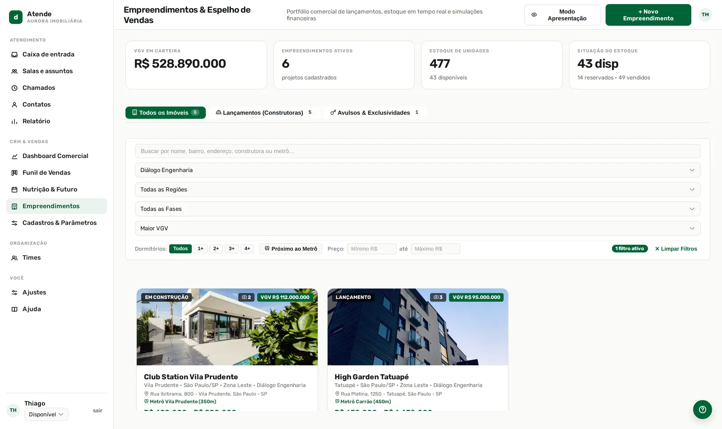Expand the Todas as Regiões dropdown

(x=418, y=190)
